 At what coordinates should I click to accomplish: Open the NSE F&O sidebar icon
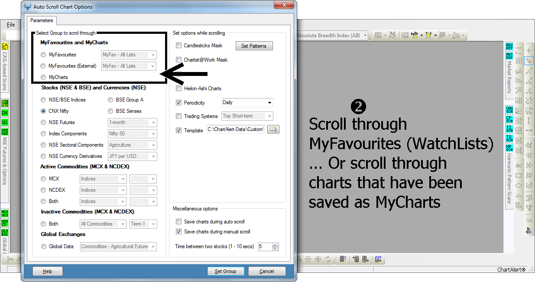point(5,132)
